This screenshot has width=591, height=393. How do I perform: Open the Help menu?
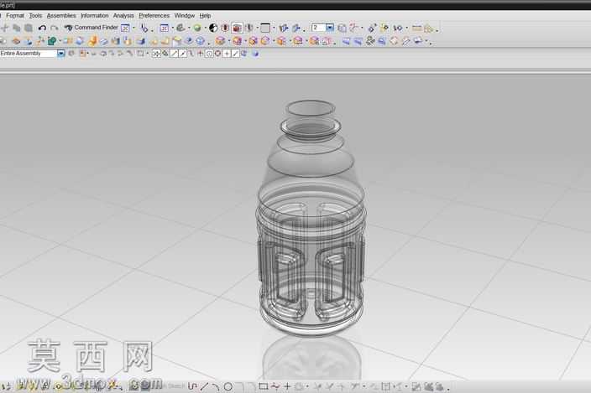click(205, 16)
